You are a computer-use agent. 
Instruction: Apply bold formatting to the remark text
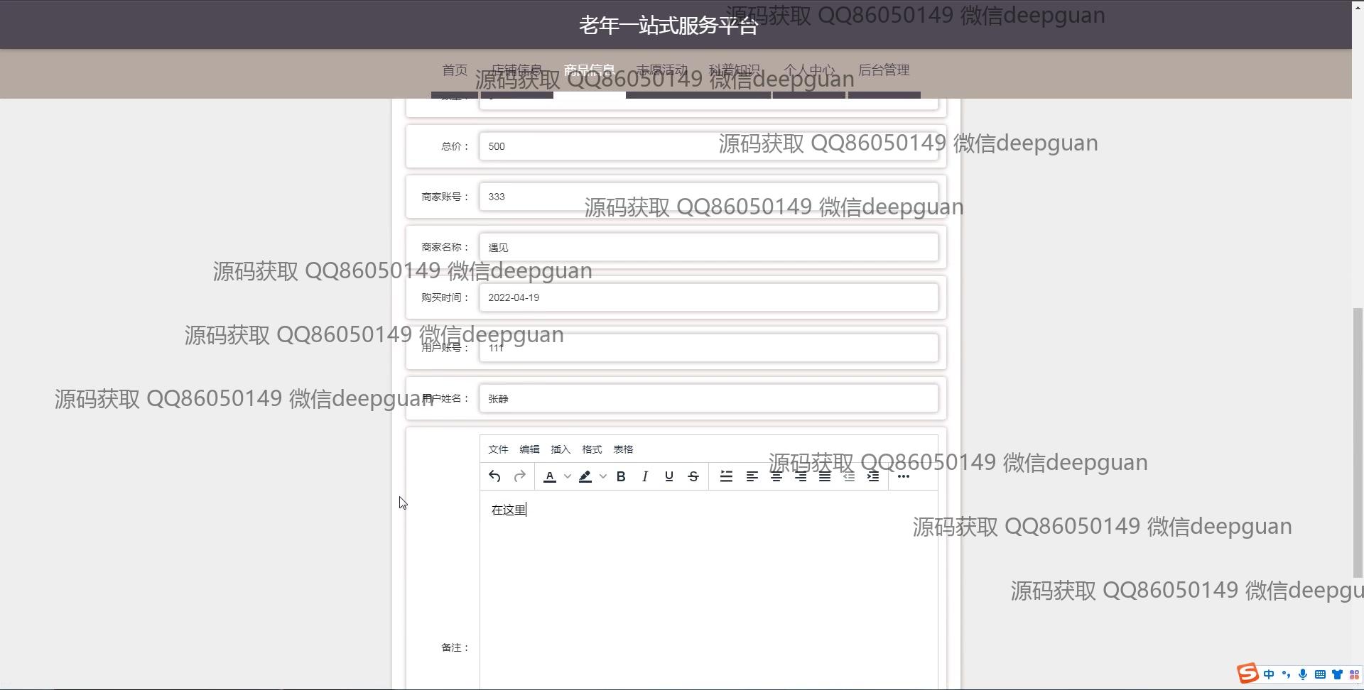pyautogui.click(x=621, y=476)
